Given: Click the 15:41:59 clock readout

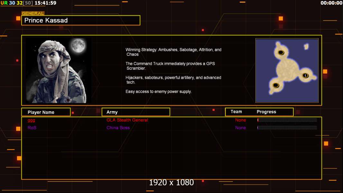Looking at the screenshot, I should (45, 3).
